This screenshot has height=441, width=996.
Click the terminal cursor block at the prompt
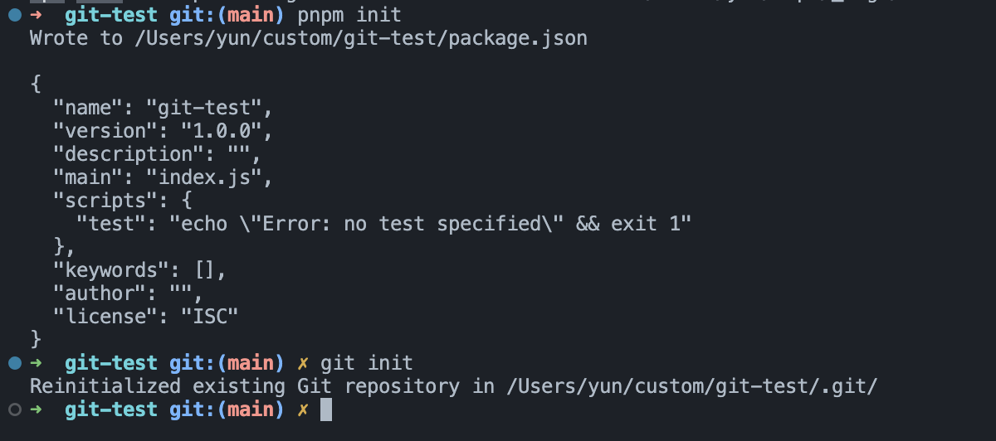[326, 409]
